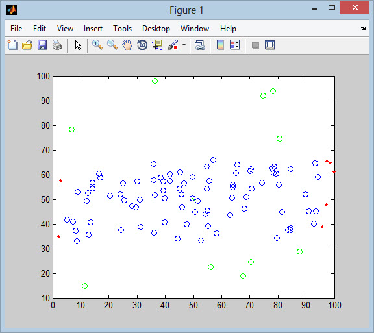Toggle the legend on the plot
This screenshot has width=374, height=333.
pos(234,45)
